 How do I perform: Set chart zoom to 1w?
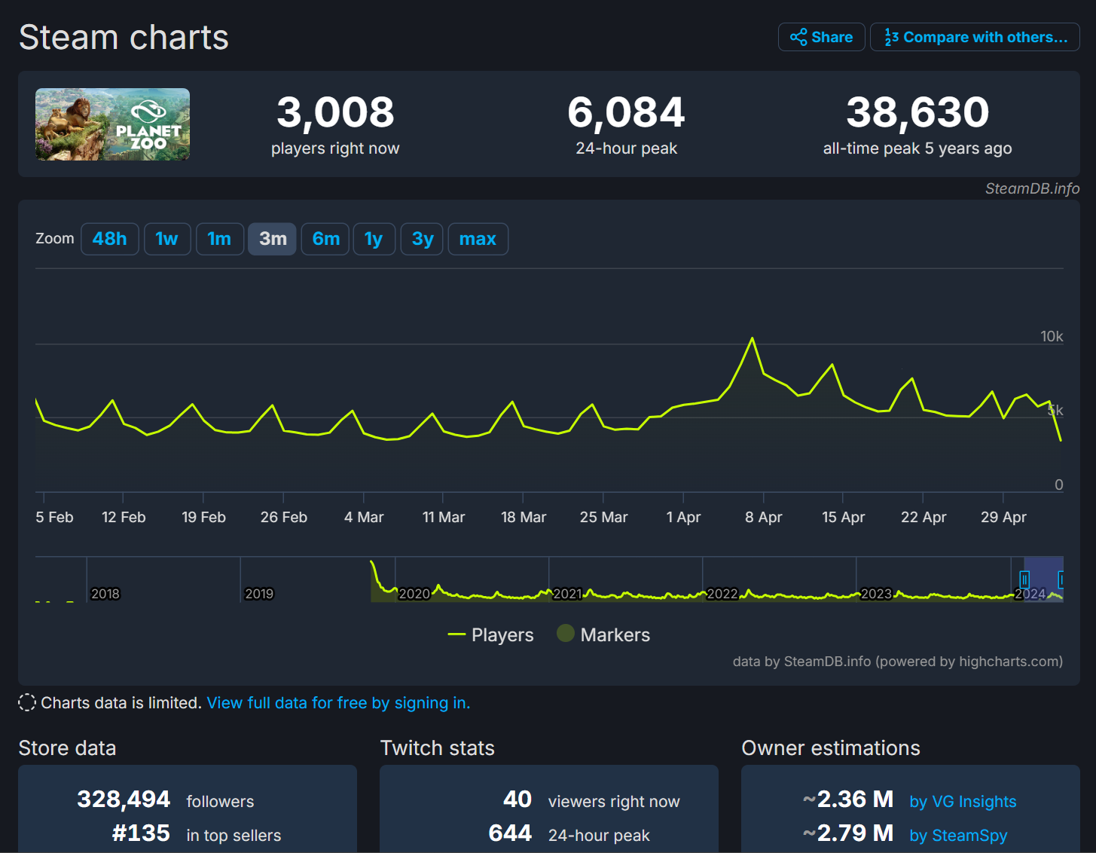click(x=166, y=239)
